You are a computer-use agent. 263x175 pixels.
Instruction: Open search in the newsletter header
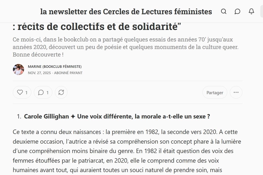pos(224,12)
